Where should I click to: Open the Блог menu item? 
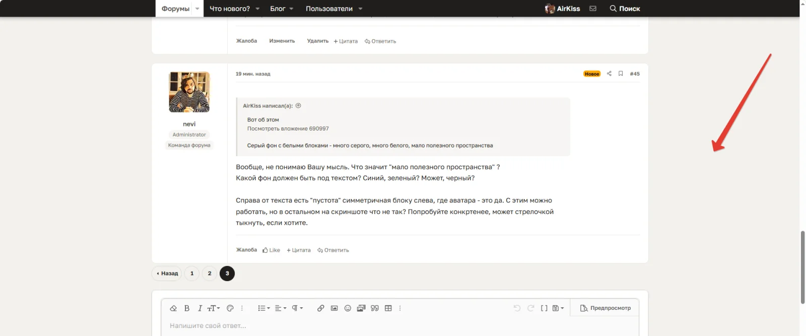pyautogui.click(x=278, y=9)
